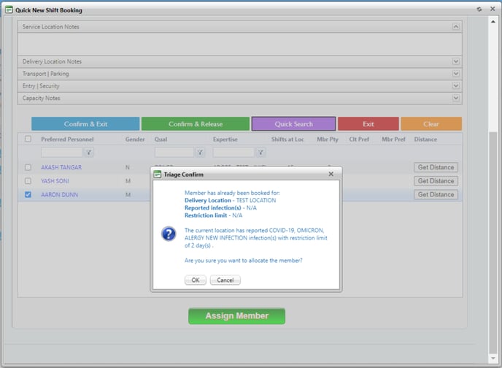Click the Preferred Personnel filter text field
This screenshot has height=368, width=502.
[x=61, y=153]
